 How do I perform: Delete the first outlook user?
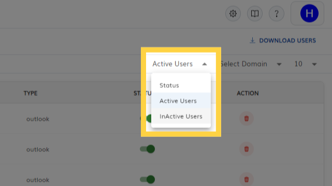click(x=247, y=118)
